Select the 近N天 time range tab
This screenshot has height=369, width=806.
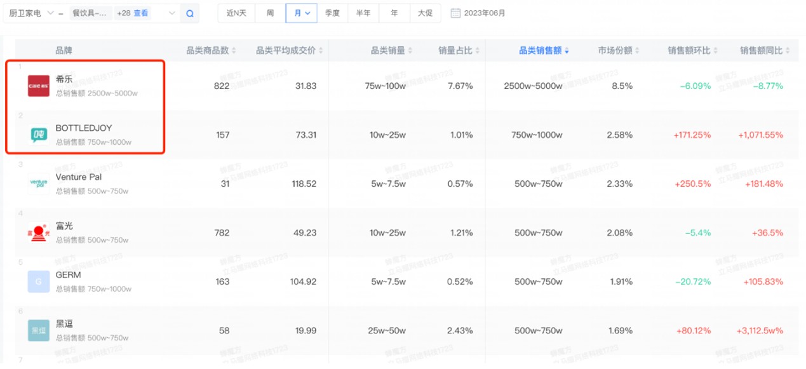point(236,13)
